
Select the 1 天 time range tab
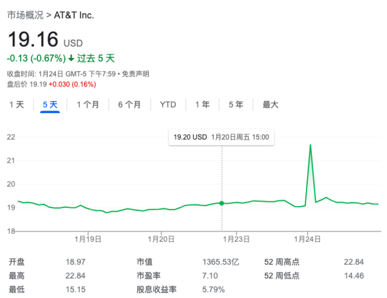[17, 105]
